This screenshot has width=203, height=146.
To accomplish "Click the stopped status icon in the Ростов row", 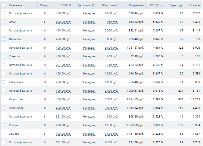I will coord(45,125).
